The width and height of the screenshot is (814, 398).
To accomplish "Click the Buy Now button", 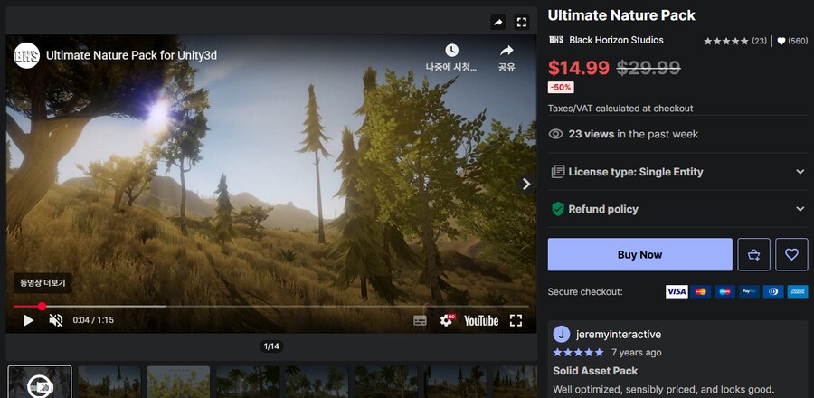I will (639, 254).
